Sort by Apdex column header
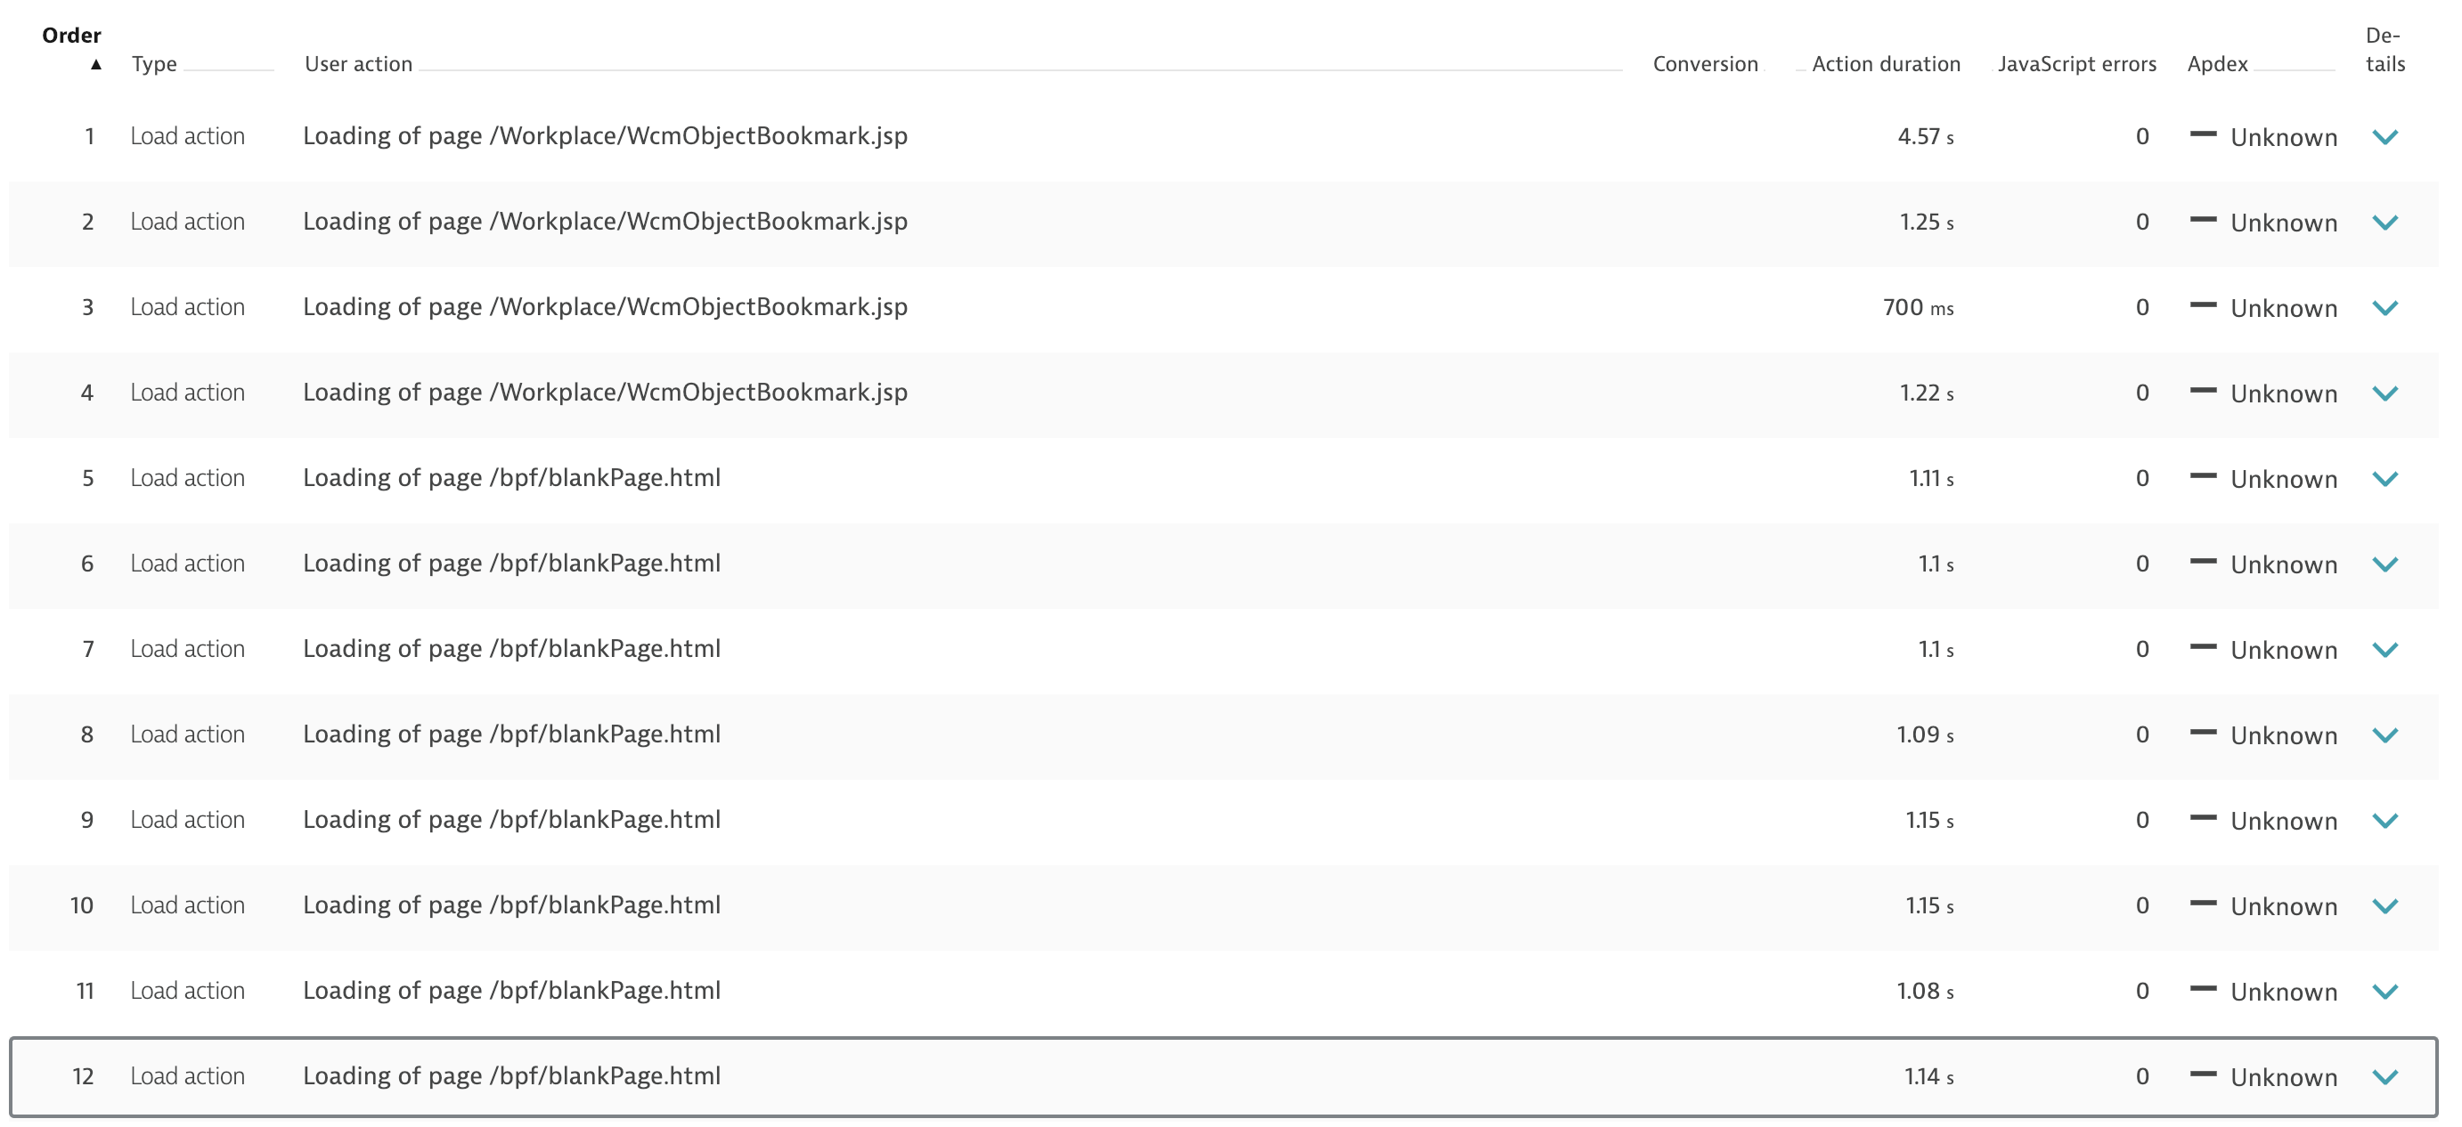The height and width of the screenshot is (1127, 2462). 2216,64
